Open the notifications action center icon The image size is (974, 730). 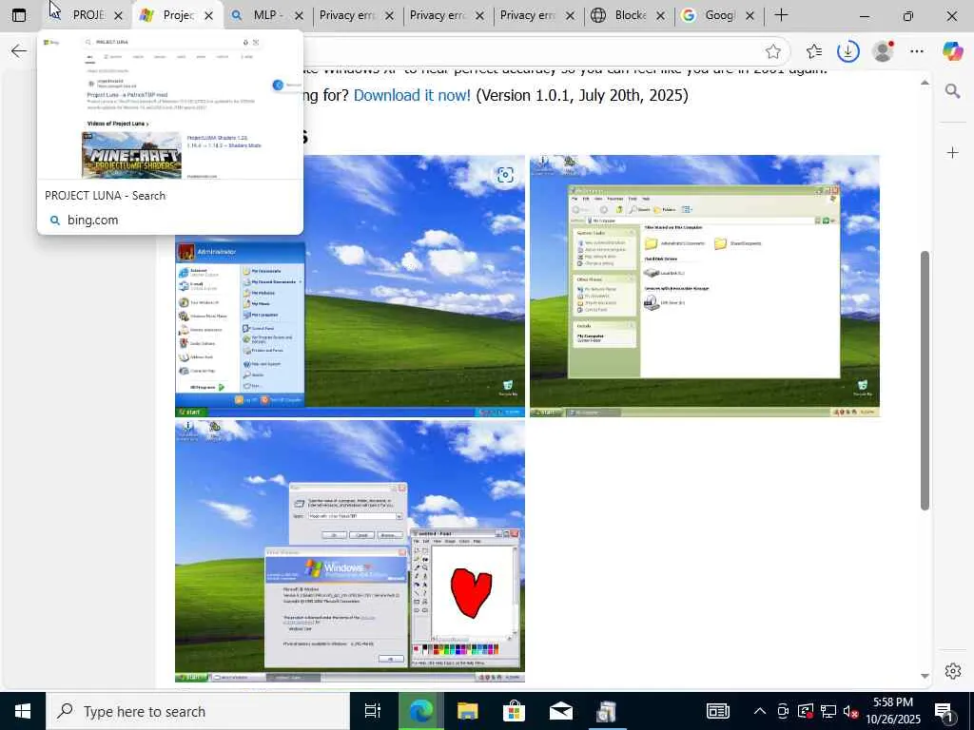click(x=944, y=712)
